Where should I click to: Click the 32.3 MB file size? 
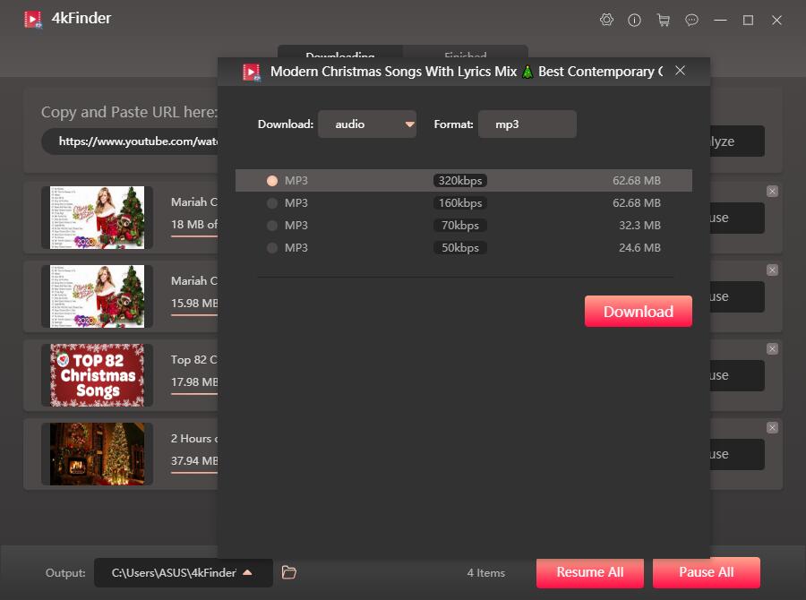pos(639,225)
